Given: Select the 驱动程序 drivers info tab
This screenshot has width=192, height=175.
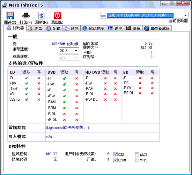Looking at the screenshot, I should (x=93, y=28).
